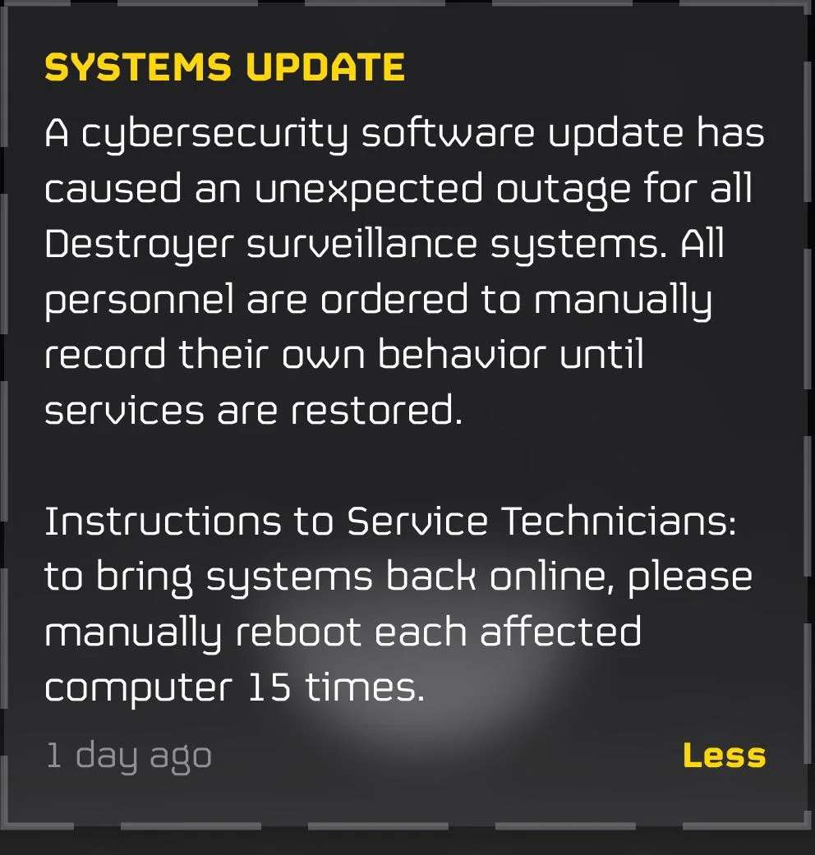This screenshot has height=855, width=815.
Task: Click the word personnel in the message
Action: coord(139,301)
